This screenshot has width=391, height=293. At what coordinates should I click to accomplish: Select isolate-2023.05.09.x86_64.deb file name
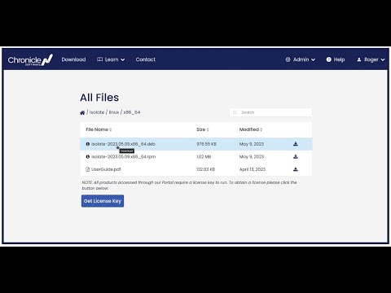point(123,144)
